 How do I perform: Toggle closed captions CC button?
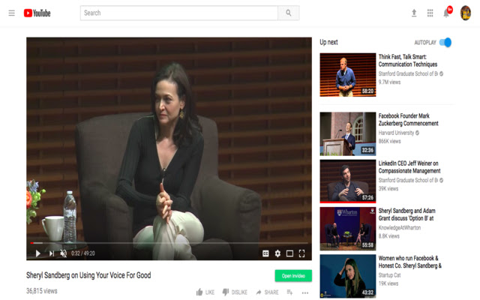click(265, 253)
